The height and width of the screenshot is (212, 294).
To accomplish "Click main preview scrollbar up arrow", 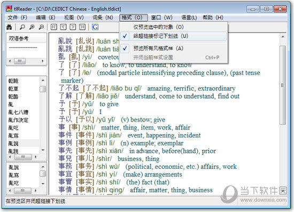I will pyautogui.click(x=283, y=37).
